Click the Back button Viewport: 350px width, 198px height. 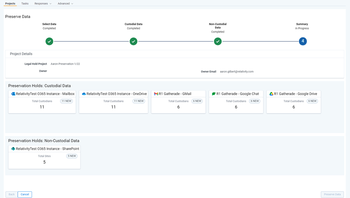click(x=11, y=194)
